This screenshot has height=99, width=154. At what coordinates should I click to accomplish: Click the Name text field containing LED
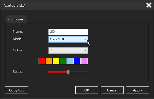(68, 32)
